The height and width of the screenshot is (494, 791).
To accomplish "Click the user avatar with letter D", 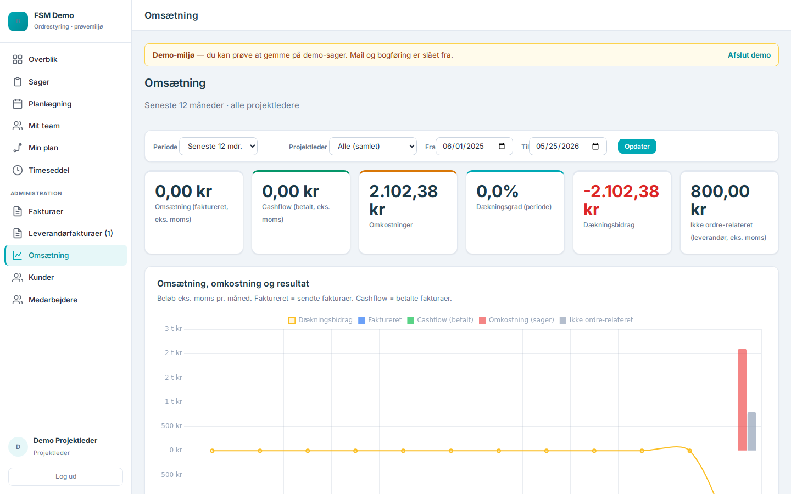I will click(18, 447).
